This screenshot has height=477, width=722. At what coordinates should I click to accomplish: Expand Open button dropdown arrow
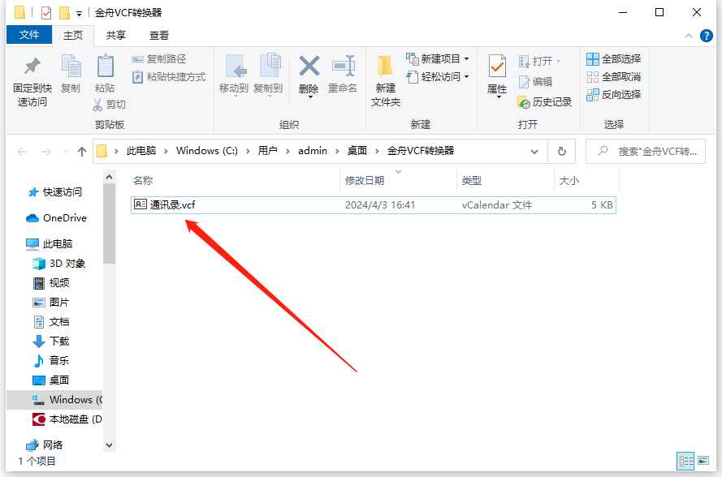[558, 61]
